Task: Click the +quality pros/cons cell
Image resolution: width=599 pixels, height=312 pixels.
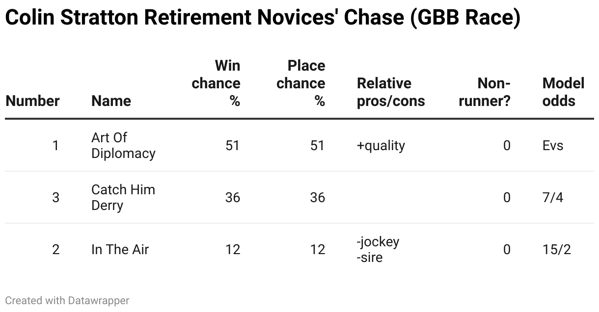Action: pos(381,146)
